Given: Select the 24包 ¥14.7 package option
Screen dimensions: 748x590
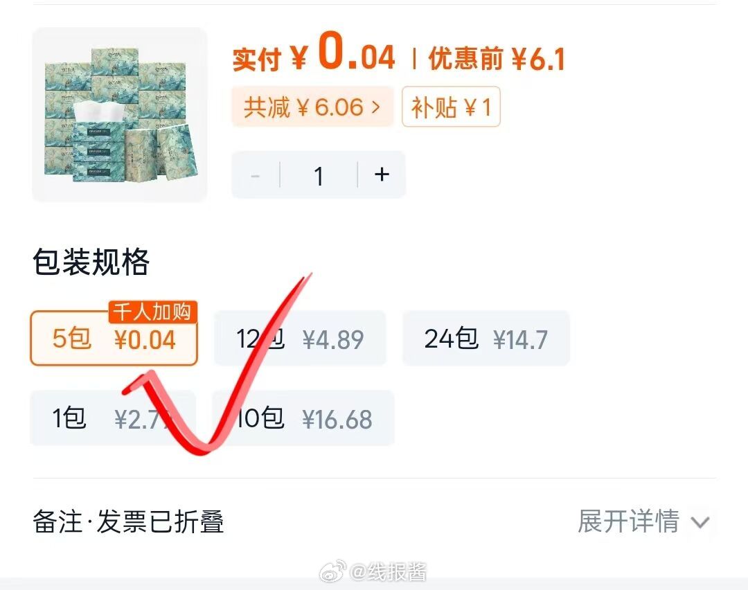Looking at the screenshot, I should coord(486,338).
